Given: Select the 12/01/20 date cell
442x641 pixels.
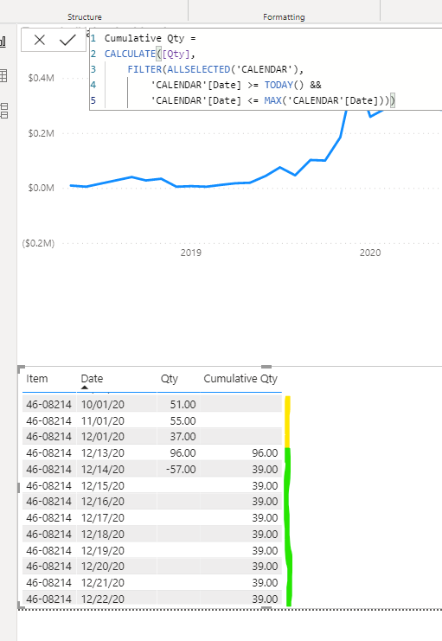Looking at the screenshot, I should 103,437.
